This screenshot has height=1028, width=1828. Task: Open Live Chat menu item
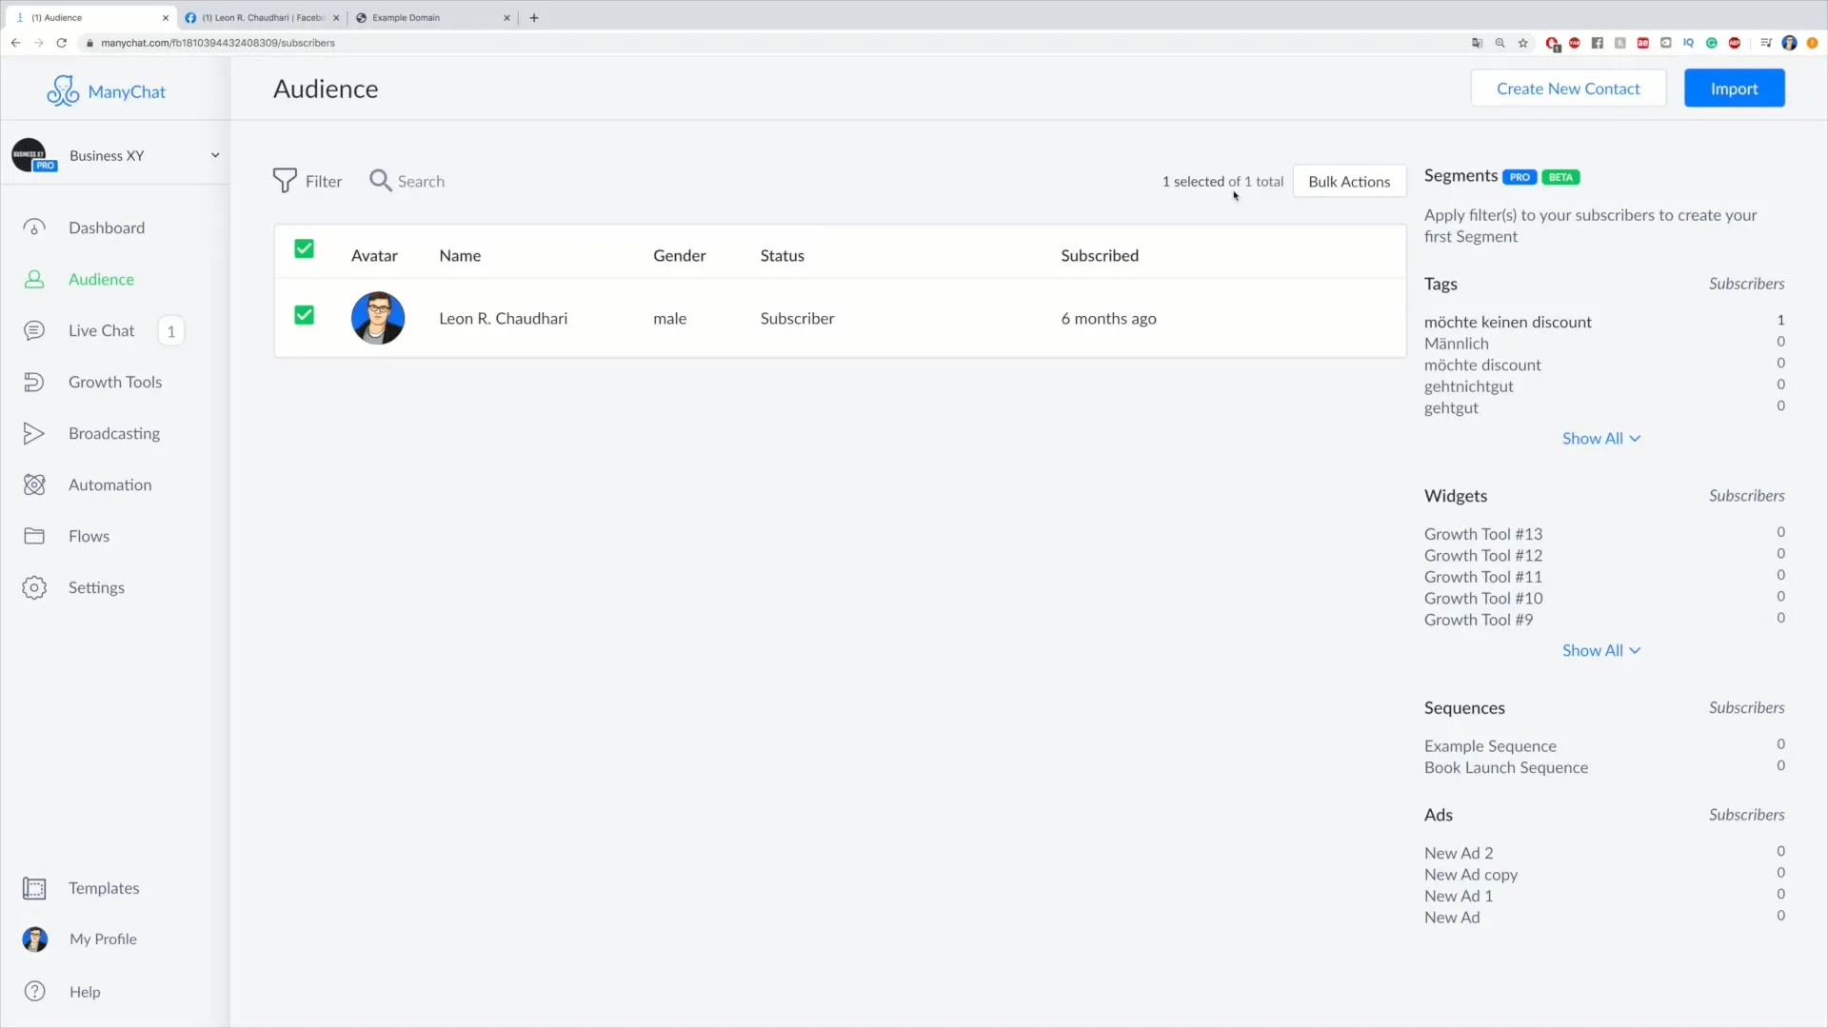coord(101,330)
